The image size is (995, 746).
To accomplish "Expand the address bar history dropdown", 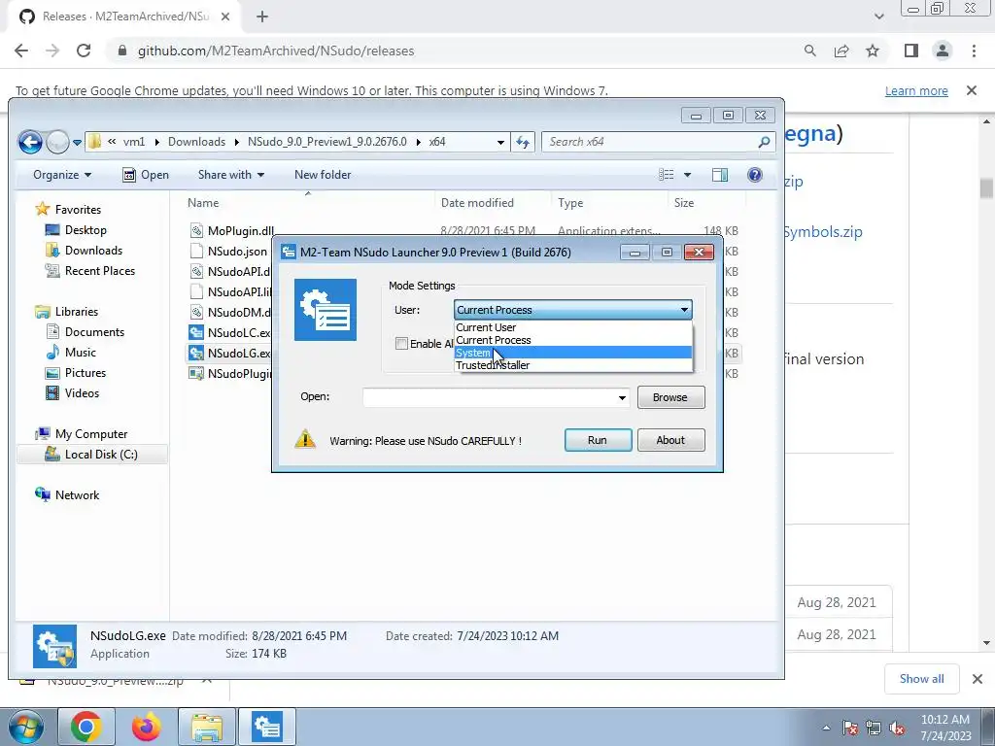I will (x=500, y=143).
